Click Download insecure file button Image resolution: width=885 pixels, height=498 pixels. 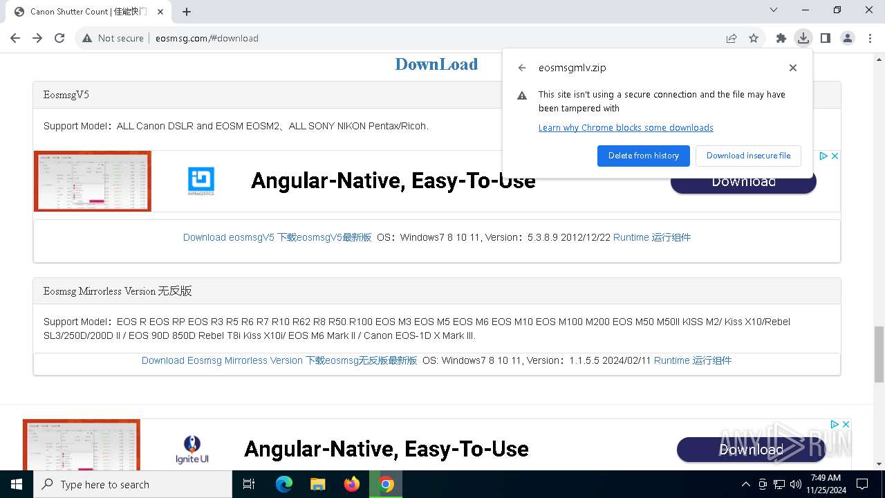748,156
